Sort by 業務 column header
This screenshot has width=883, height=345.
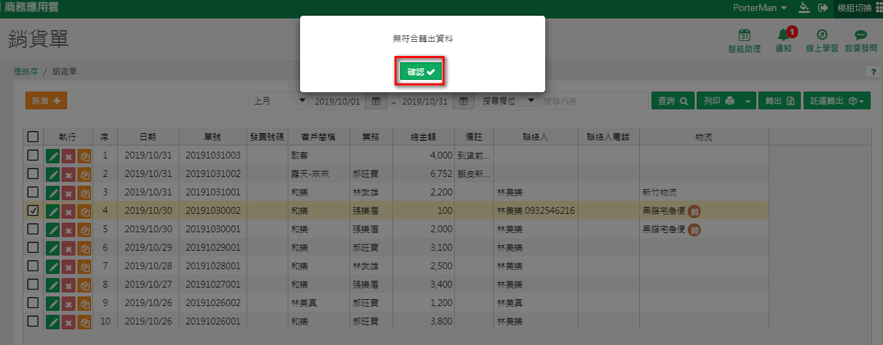click(371, 137)
